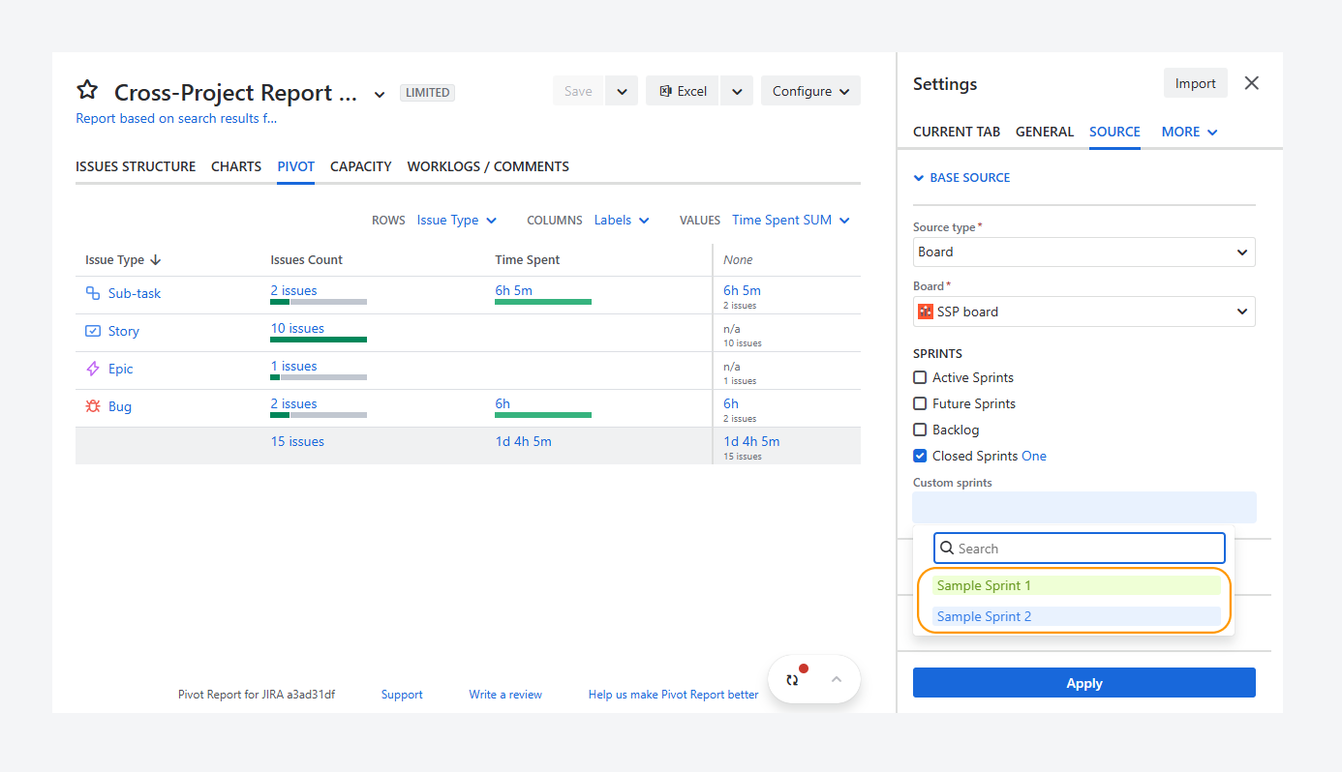Click the None column header
The image size is (1342, 772).
click(738, 259)
